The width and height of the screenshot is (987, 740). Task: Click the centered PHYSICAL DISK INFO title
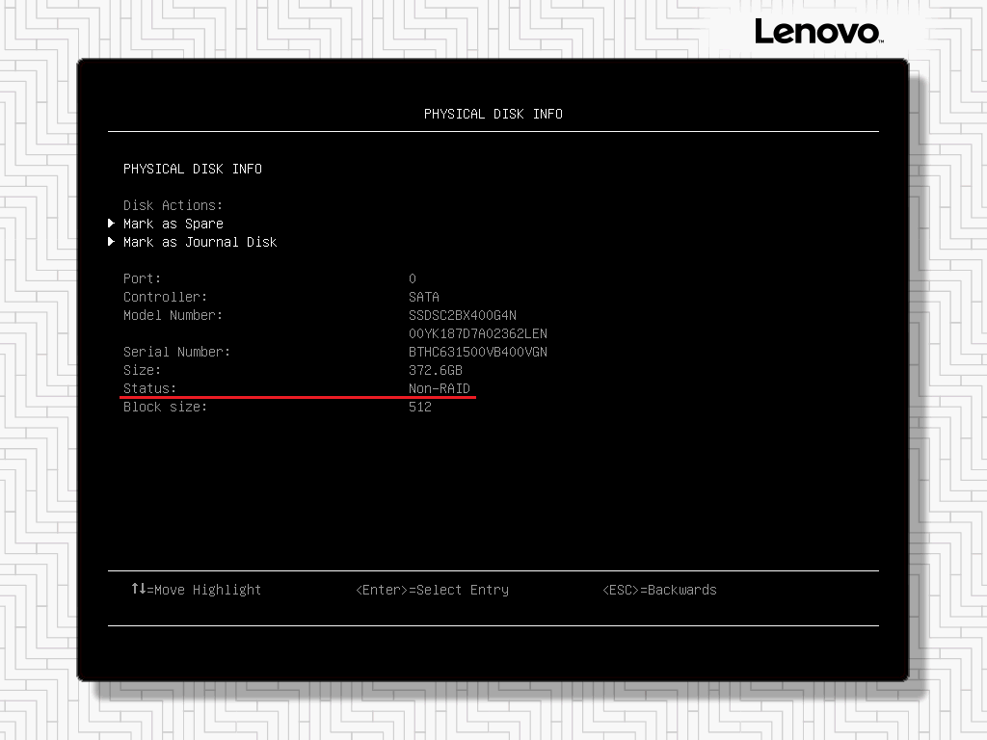(493, 114)
